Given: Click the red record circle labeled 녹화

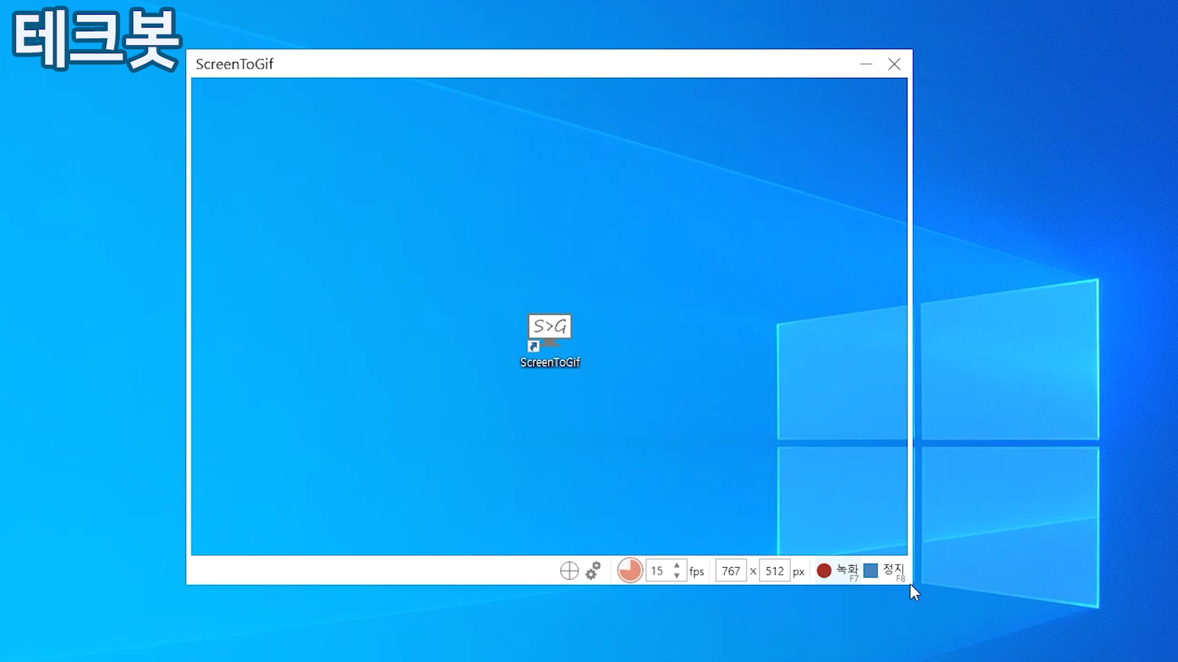Looking at the screenshot, I should coord(824,571).
